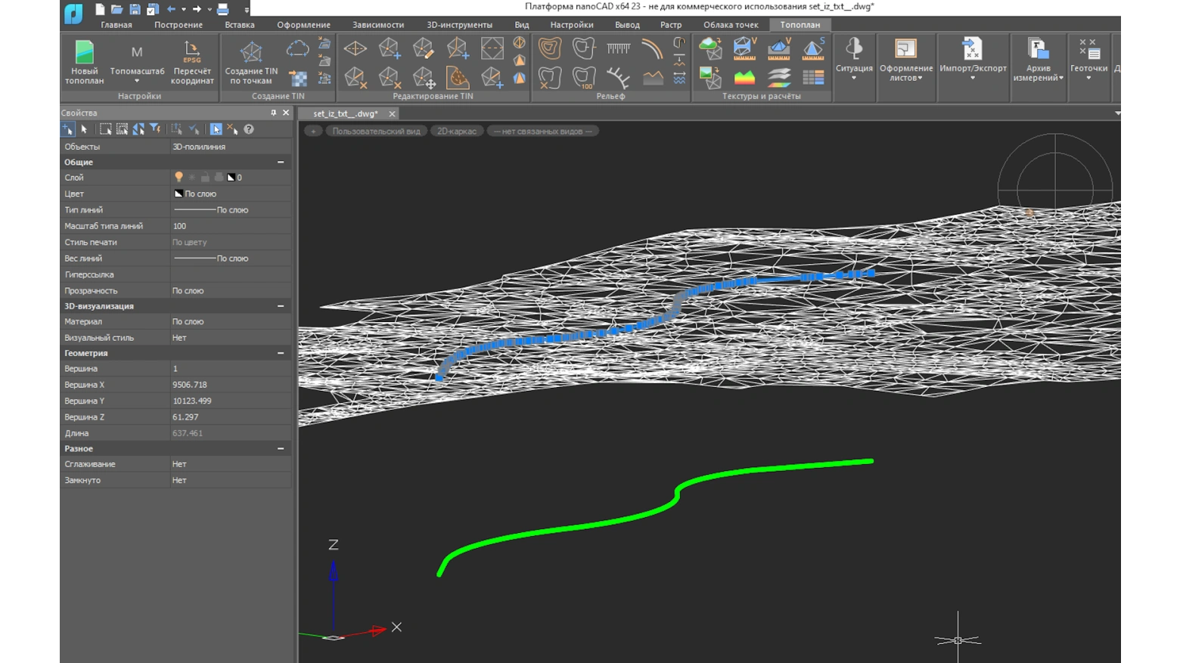Toggle the layer lightbulb visibility icon
Viewport: 1180px width, 663px height.
pyautogui.click(x=179, y=178)
